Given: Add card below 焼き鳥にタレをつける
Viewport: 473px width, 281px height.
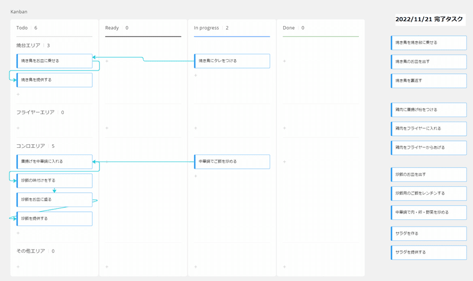Looking at the screenshot, I should coord(196,75).
